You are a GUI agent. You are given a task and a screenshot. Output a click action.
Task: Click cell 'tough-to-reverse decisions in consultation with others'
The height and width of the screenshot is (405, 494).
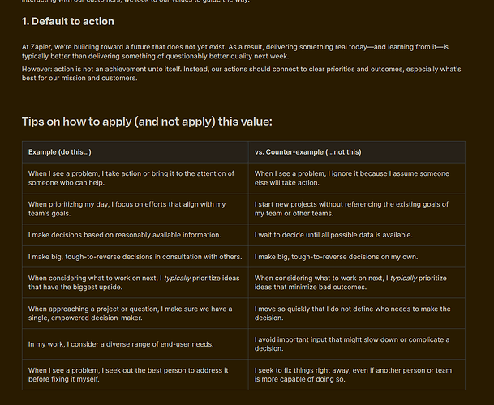click(135, 257)
